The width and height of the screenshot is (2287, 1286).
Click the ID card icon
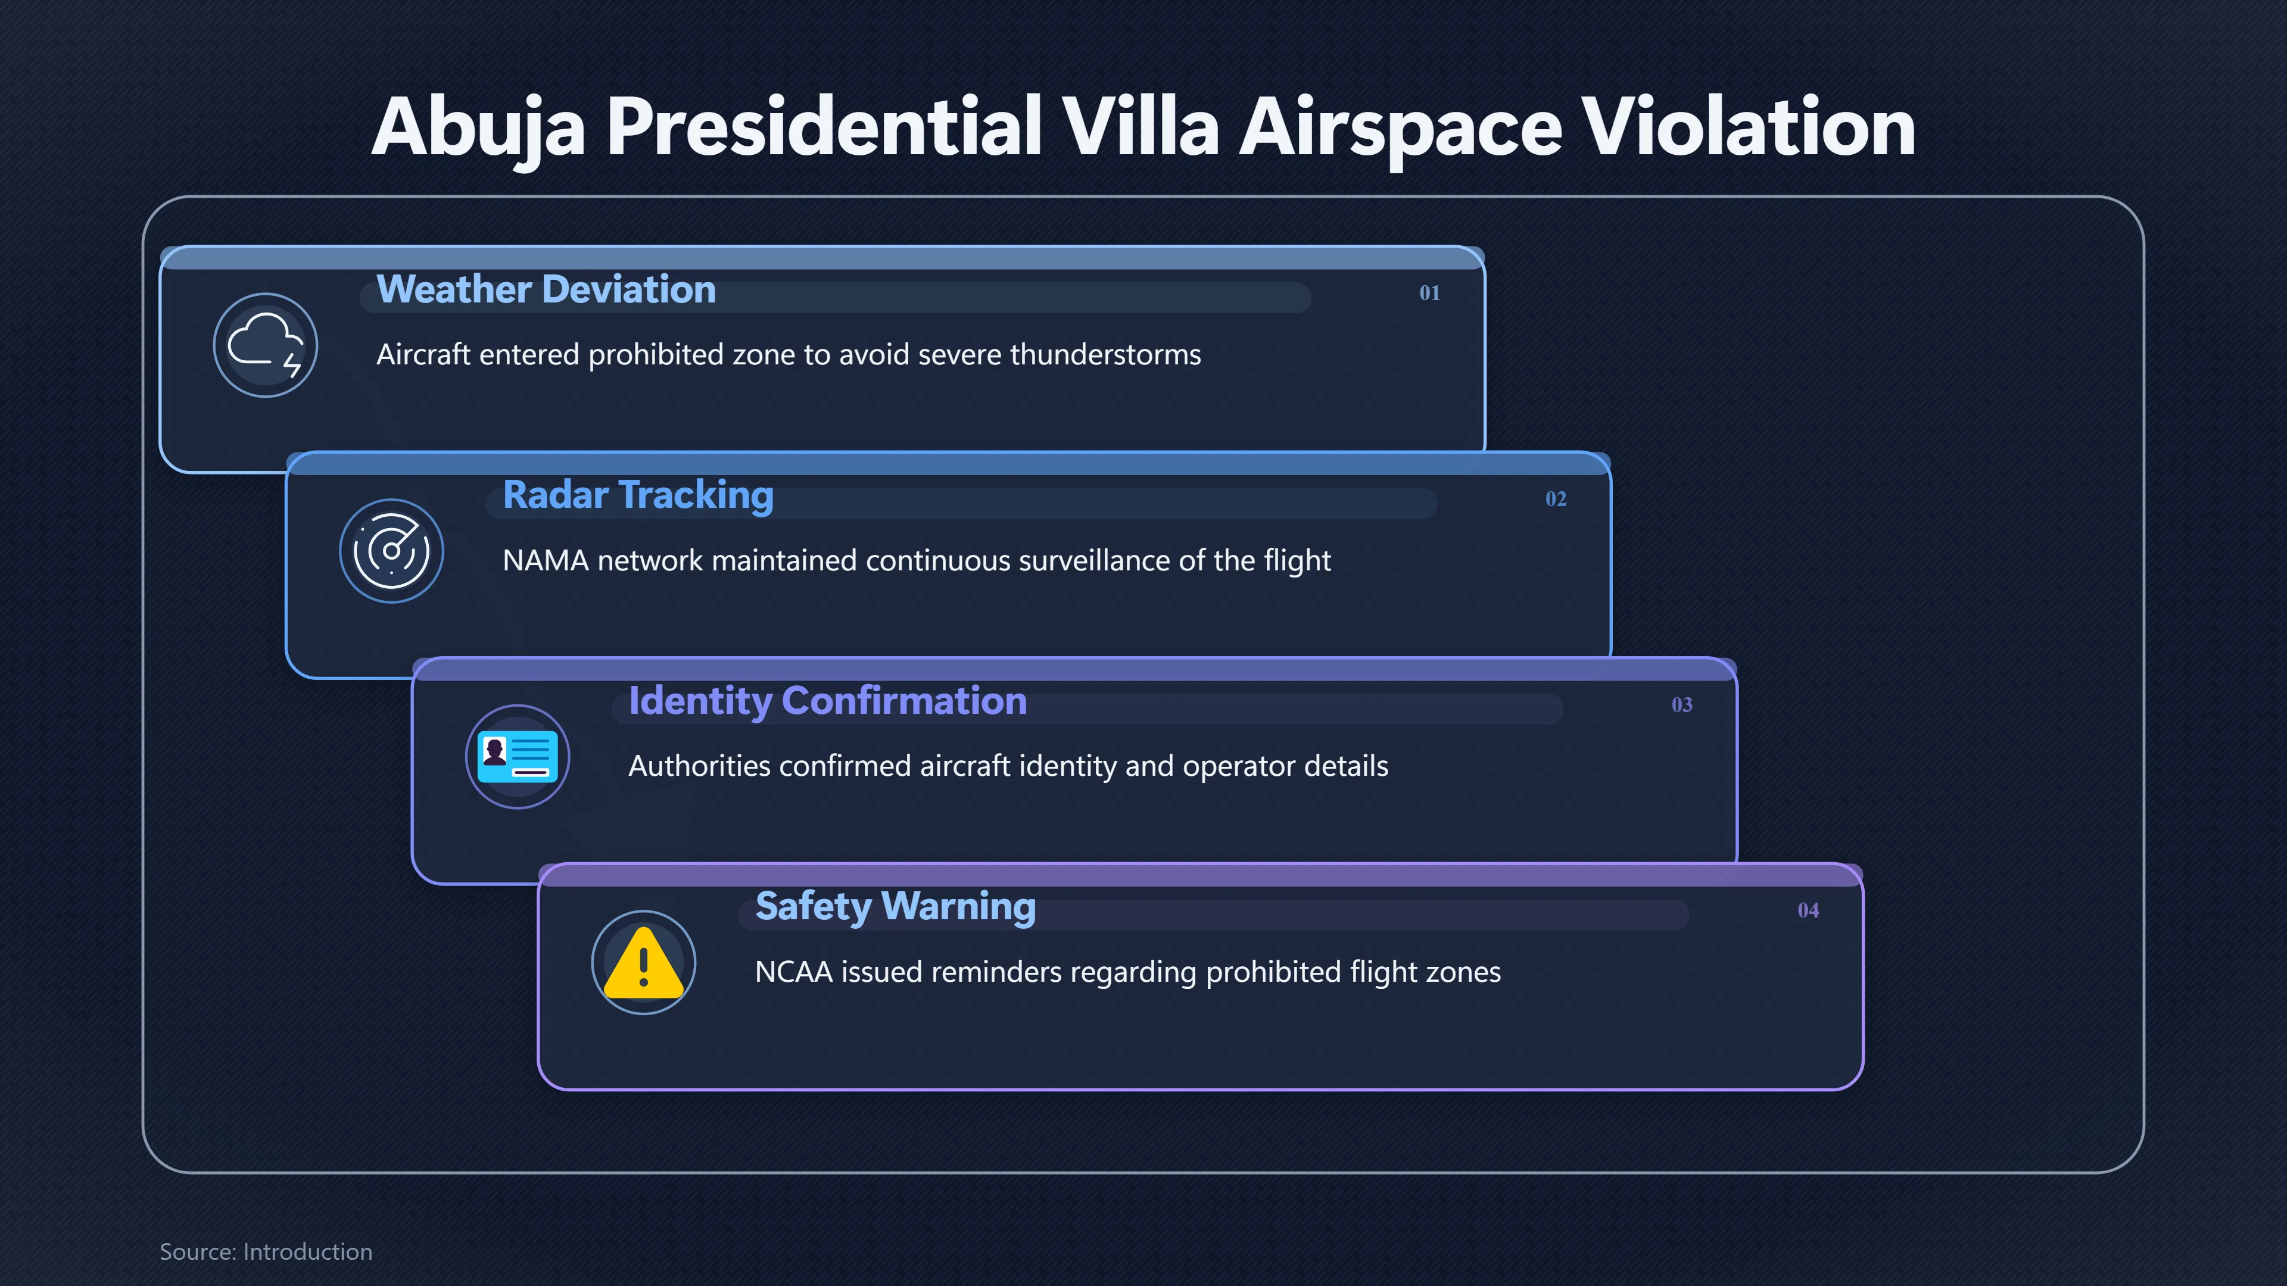(518, 757)
